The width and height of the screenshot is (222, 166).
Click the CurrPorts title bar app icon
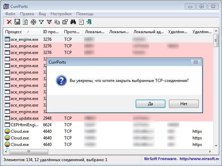click(6, 6)
